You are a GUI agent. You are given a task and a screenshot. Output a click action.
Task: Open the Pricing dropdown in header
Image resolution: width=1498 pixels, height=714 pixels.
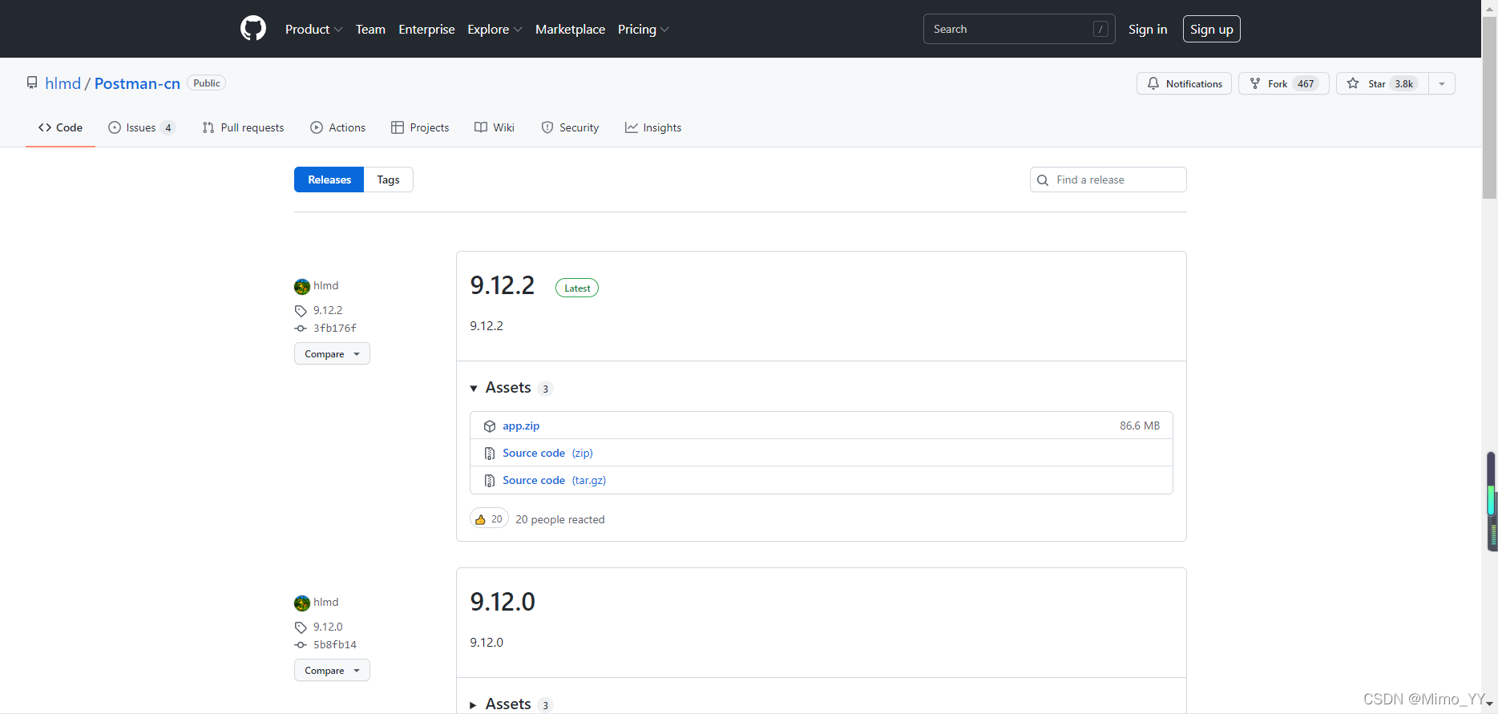coord(643,29)
